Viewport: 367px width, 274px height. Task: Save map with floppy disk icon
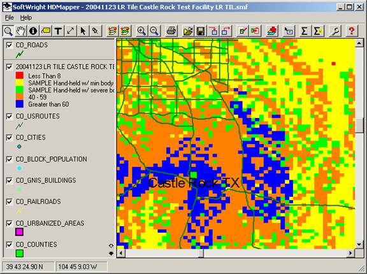point(201,31)
